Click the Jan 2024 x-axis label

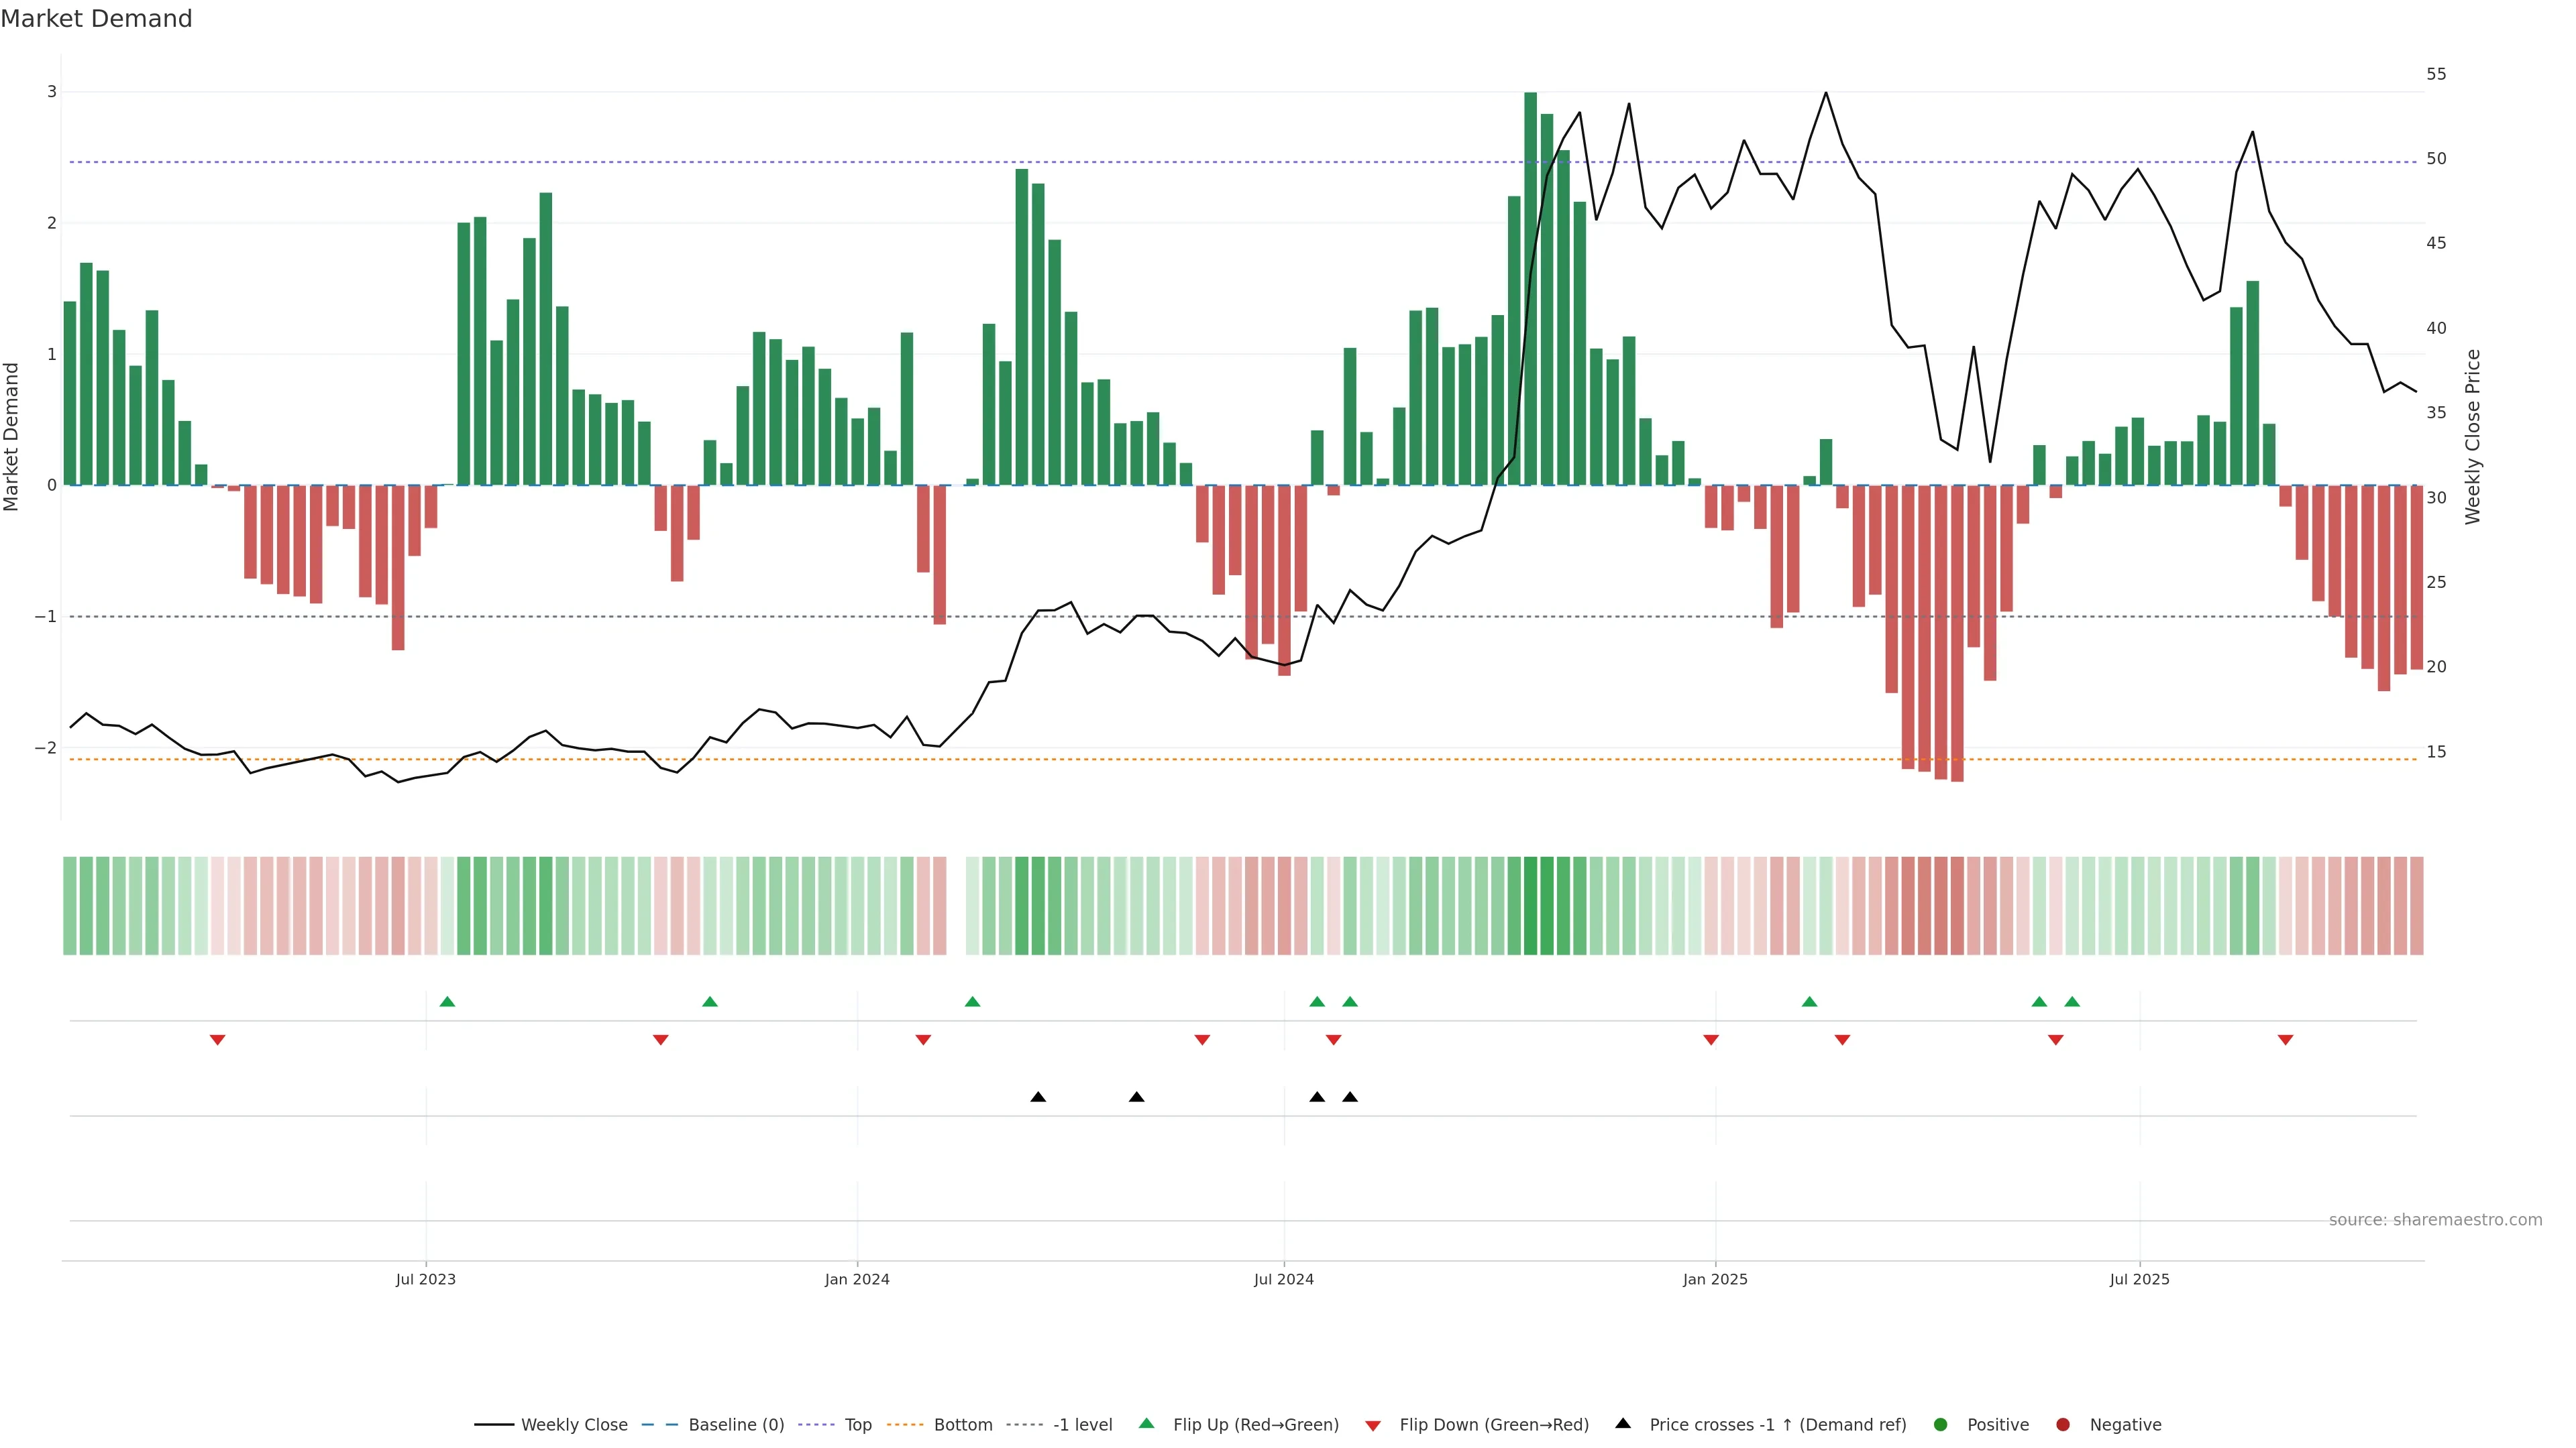tap(857, 1279)
